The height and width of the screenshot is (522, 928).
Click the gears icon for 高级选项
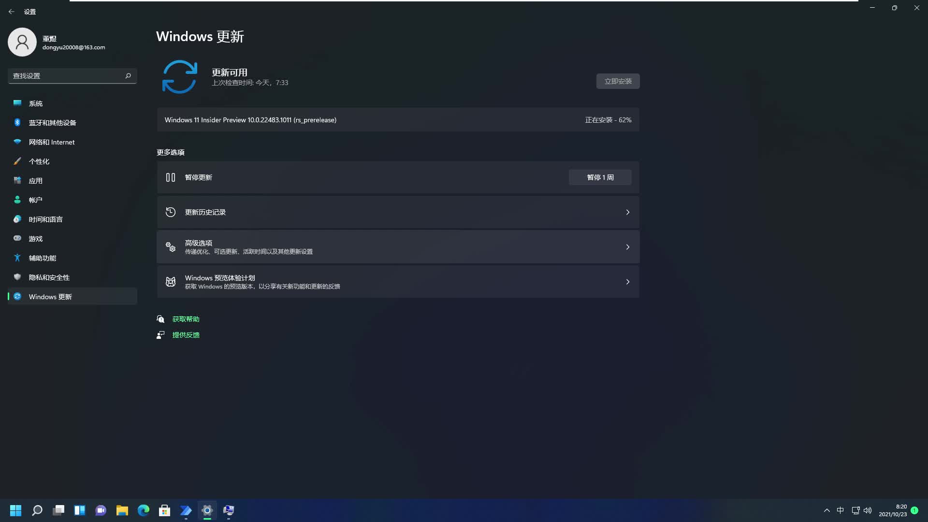tap(171, 247)
